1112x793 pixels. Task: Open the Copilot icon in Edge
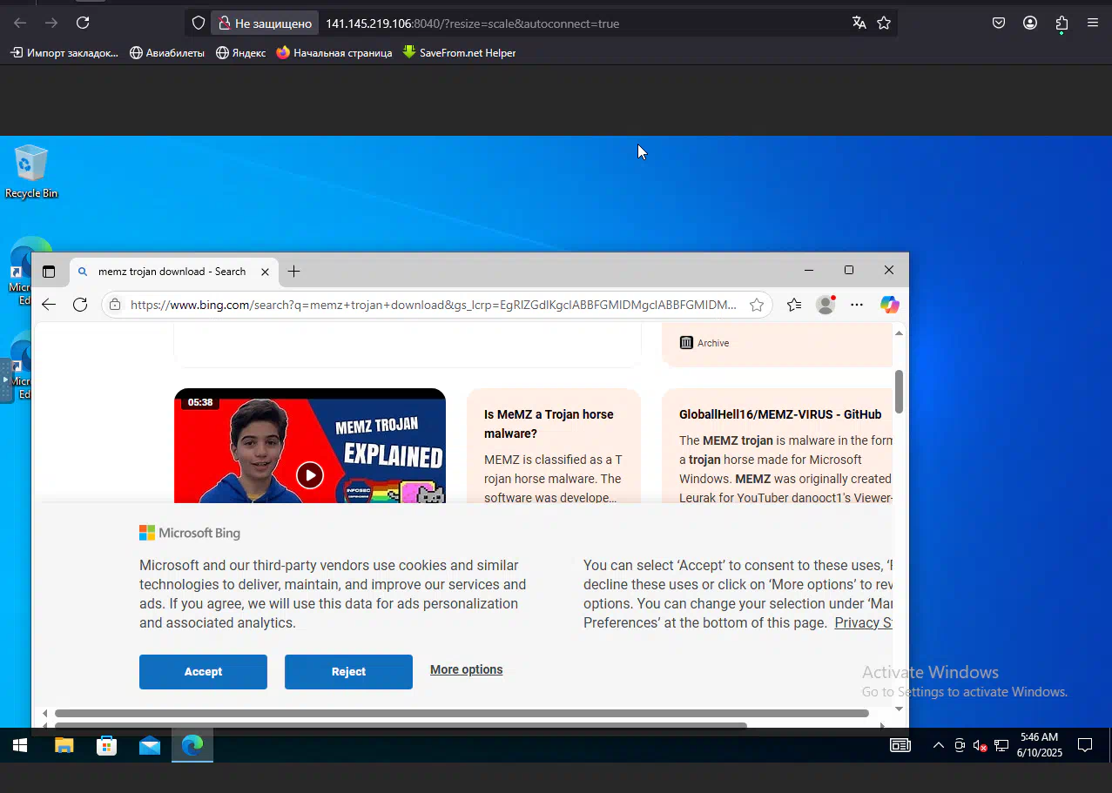[889, 305]
